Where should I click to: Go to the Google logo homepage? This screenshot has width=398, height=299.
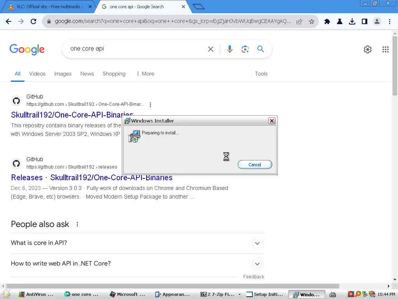click(x=27, y=49)
